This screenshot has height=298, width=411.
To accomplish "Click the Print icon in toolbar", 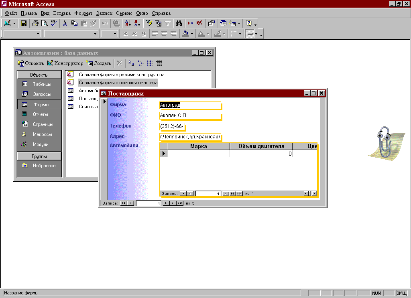I will [x=35, y=23].
